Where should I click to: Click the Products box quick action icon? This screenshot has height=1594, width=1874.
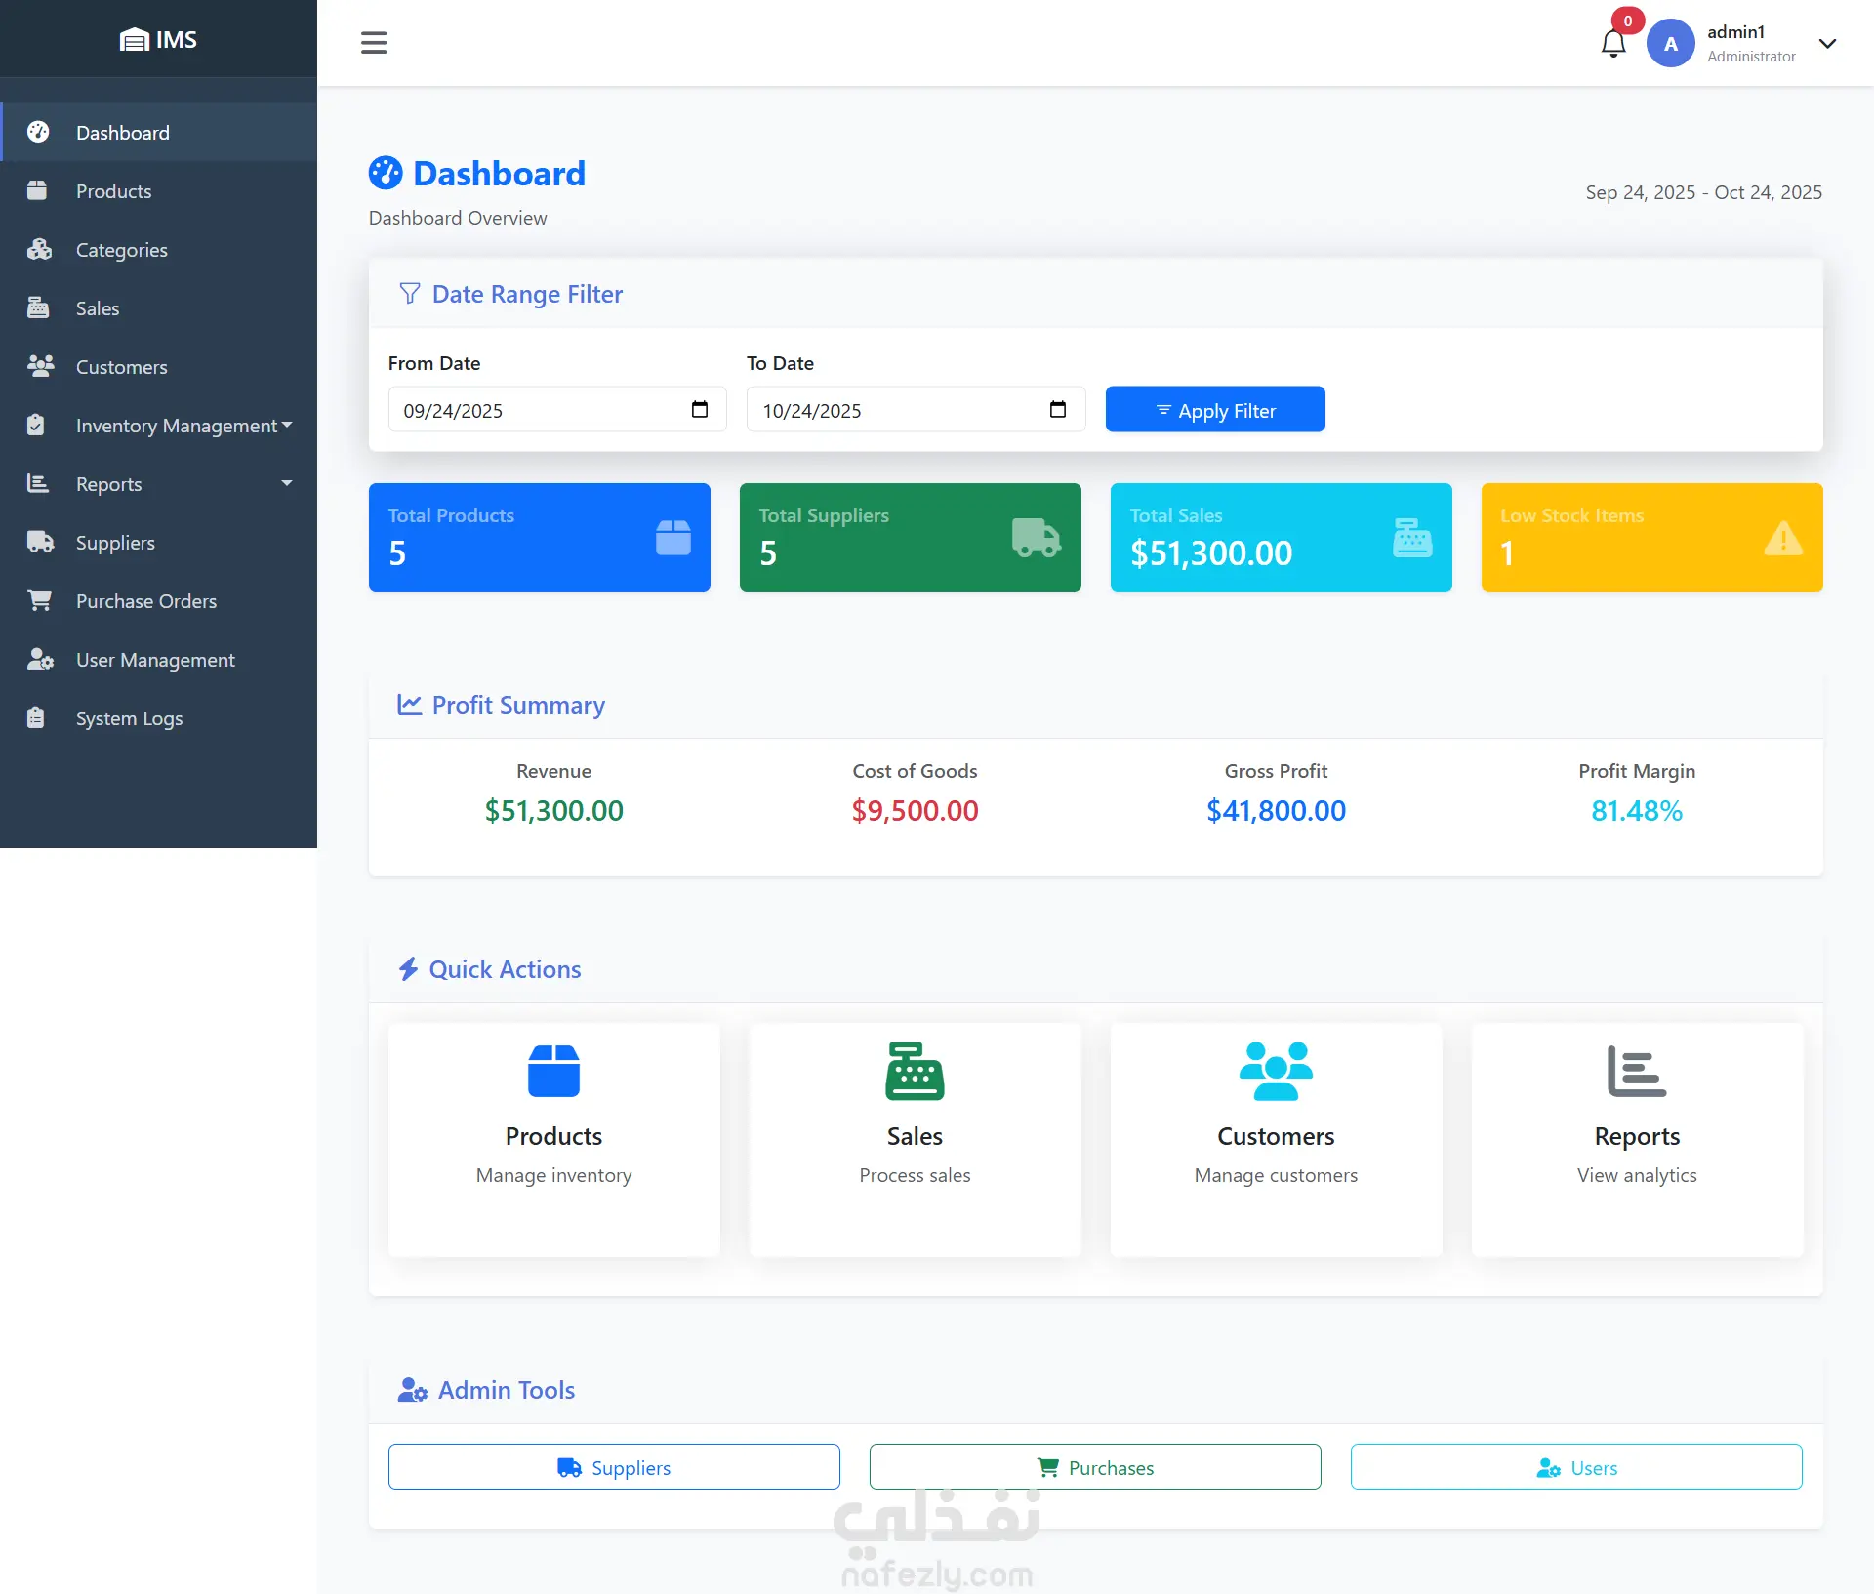[x=553, y=1071]
